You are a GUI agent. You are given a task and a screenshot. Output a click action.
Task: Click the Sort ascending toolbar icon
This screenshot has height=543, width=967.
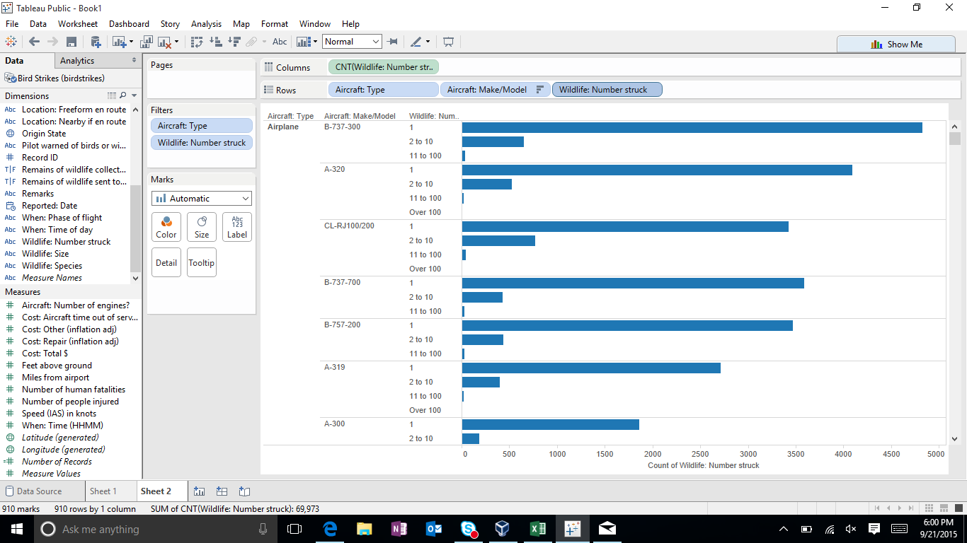(x=216, y=42)
